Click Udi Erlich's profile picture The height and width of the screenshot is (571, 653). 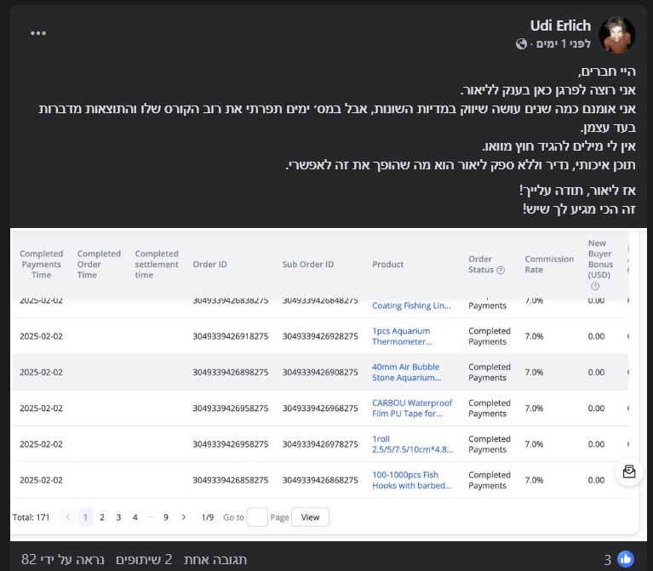[x=617, y=34]
